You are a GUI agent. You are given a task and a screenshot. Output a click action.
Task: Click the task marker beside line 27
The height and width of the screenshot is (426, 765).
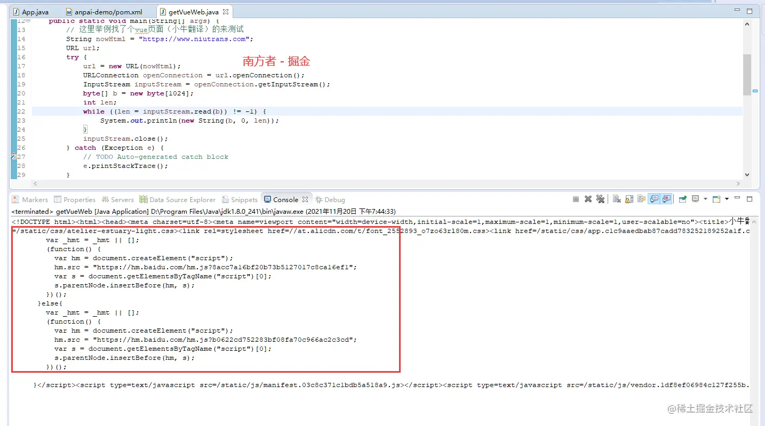point(14,157)
